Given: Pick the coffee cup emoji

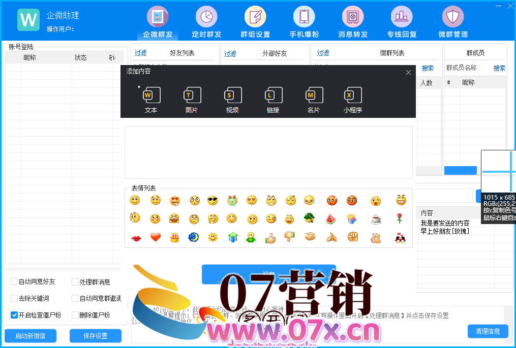Looking at the screenshot, I should [x=376, y=219].
